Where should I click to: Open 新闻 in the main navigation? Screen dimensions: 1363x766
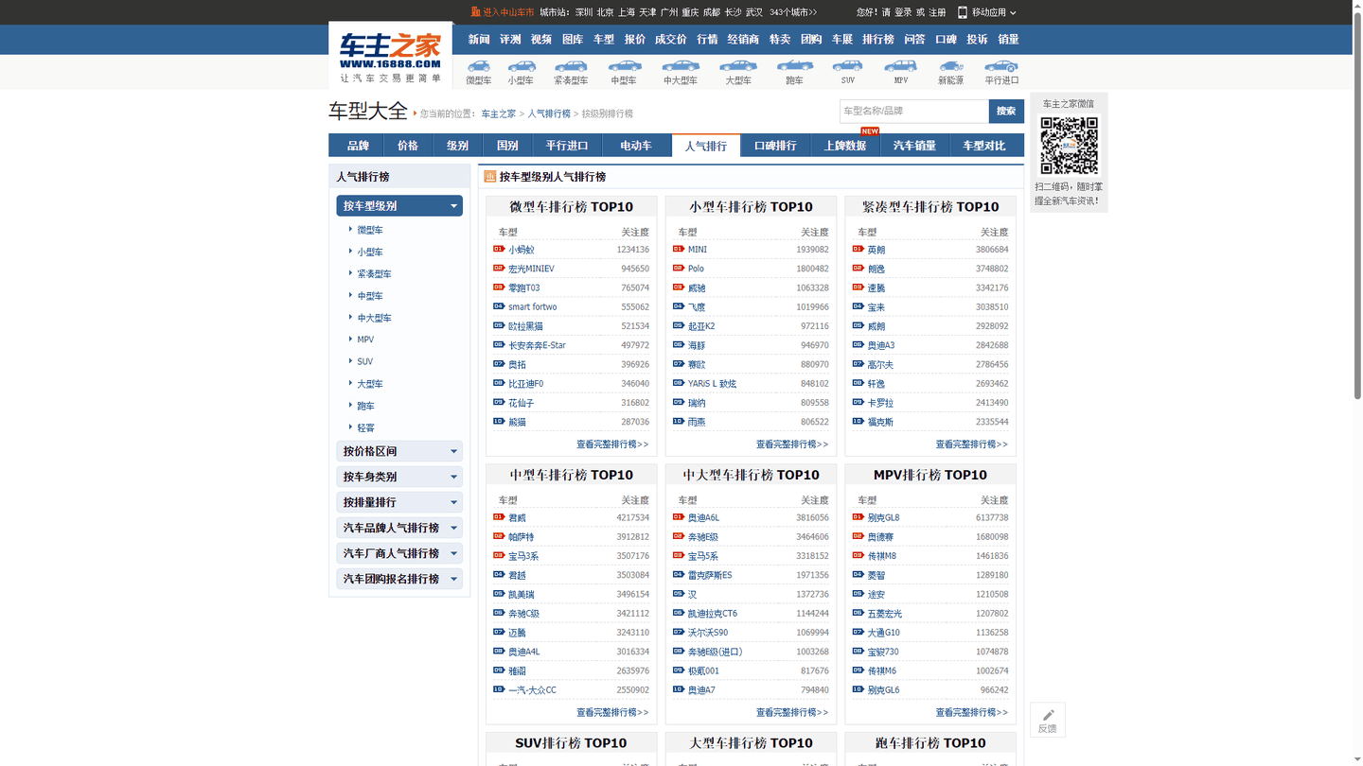click(x=479, y=40)
